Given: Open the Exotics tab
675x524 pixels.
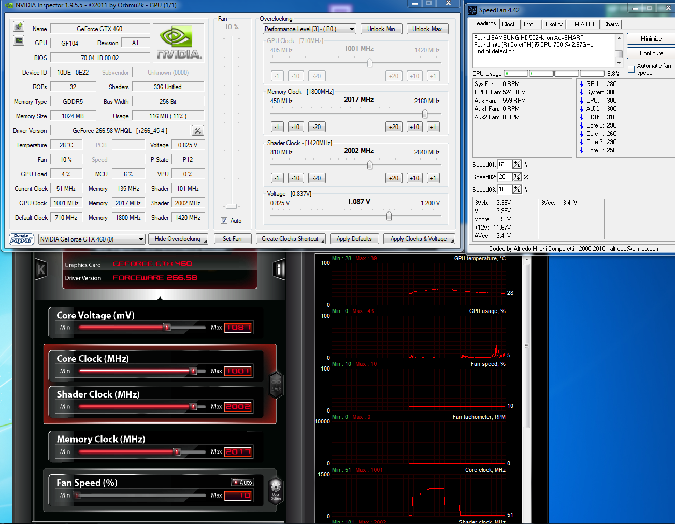Looking at the screenshot, I should point(554,24).
